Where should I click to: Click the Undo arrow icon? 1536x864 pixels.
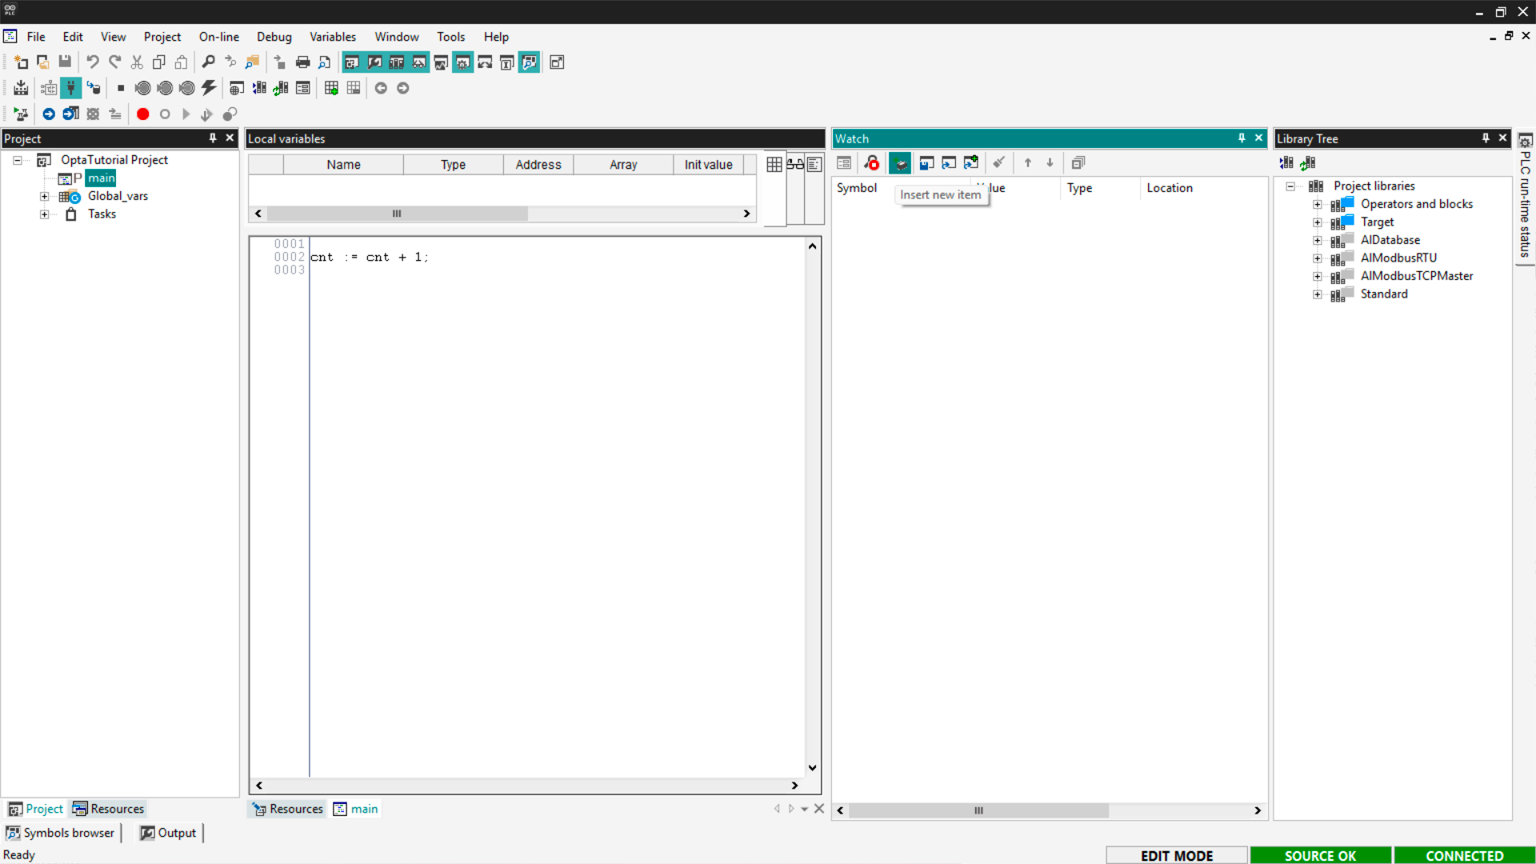(x=93, y=62)
